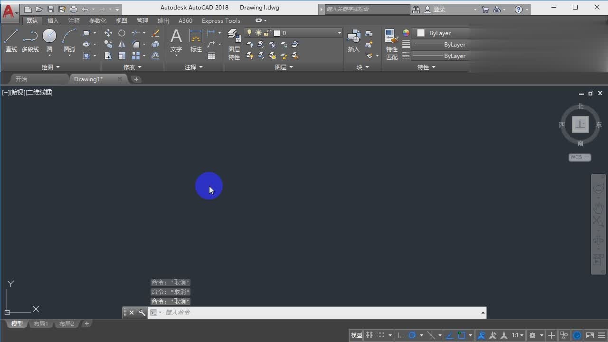Click the New file icon
The image size is (608, 342).
(x=28, y=9)
